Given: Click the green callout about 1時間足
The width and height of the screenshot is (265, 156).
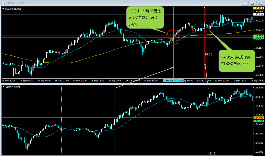Looking at the screenshot, I should pyautogui.click(x=145, y=17).
